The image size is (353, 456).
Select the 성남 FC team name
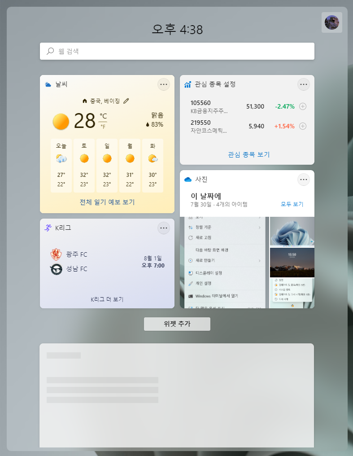click(77, 269)
